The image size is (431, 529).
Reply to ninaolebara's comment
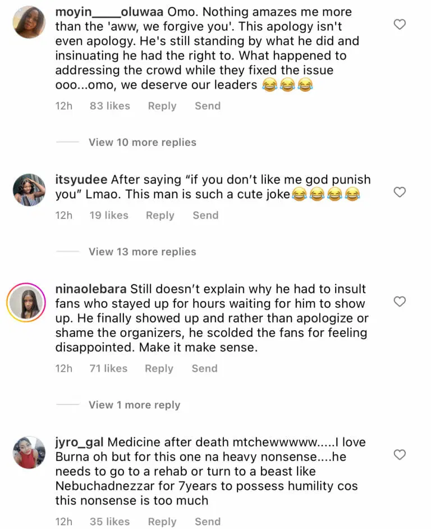[159, 368]
